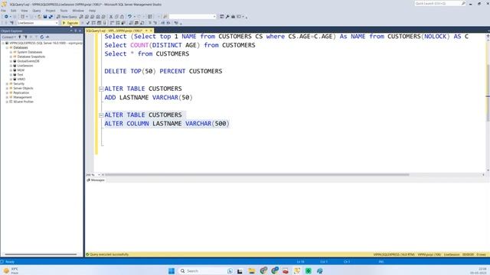This screenshot has width=490, height=275.
Task: Open the File menu
Action: (3, 11)
